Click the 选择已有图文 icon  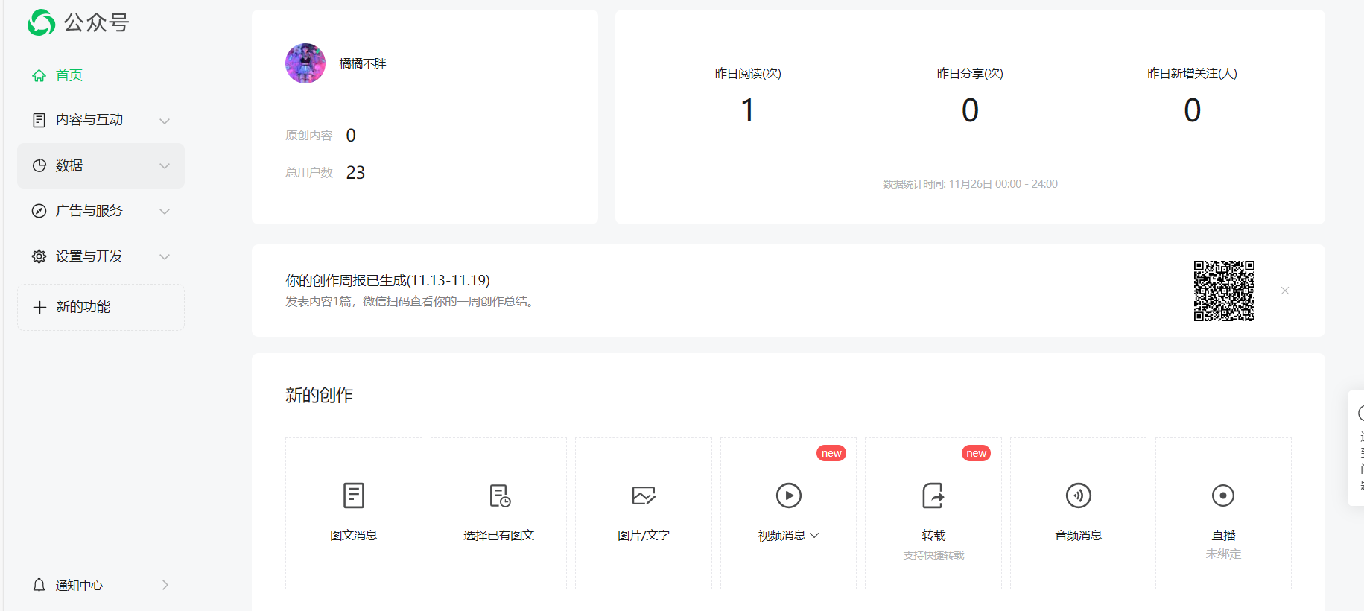click(499, 496)
